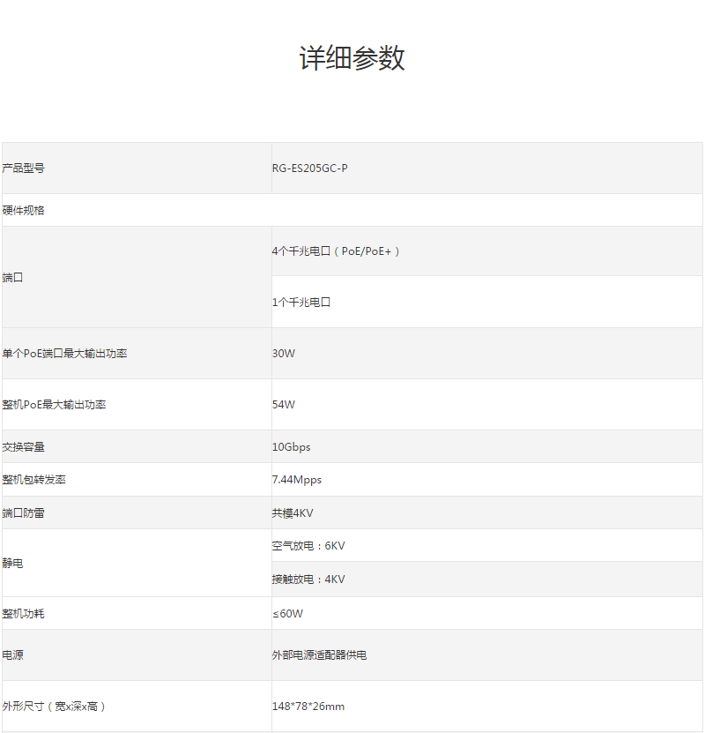Select the 7.44Mpps value
Image resolution: width=705 pixels, height=733 pixels.
tap(297, 480)
